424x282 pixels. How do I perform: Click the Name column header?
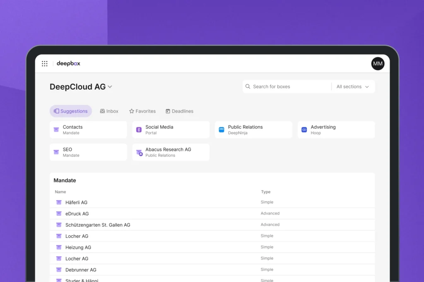pyautogui.click(x=60, y=192)
